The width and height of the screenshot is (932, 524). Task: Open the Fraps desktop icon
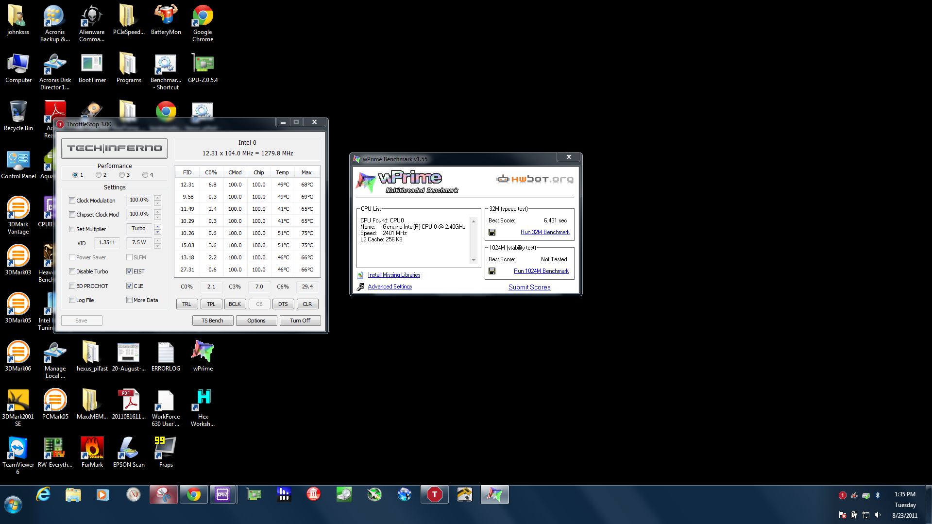(x=166, y=453)
